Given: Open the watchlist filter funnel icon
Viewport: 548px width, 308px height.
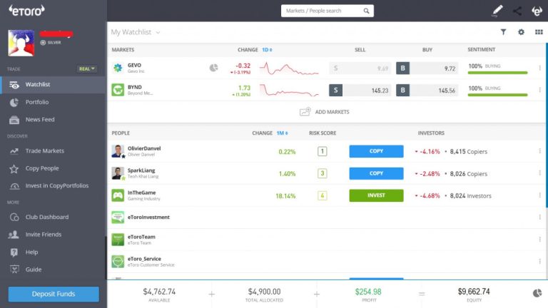Looking at the screenshot, I should pos(503,32).
